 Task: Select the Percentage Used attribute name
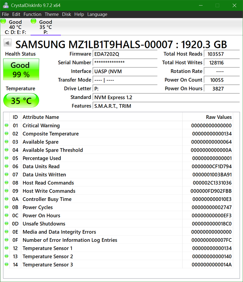pos(42,158)
